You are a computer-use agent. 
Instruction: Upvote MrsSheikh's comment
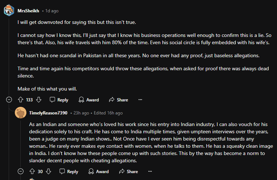coord(20,100)
